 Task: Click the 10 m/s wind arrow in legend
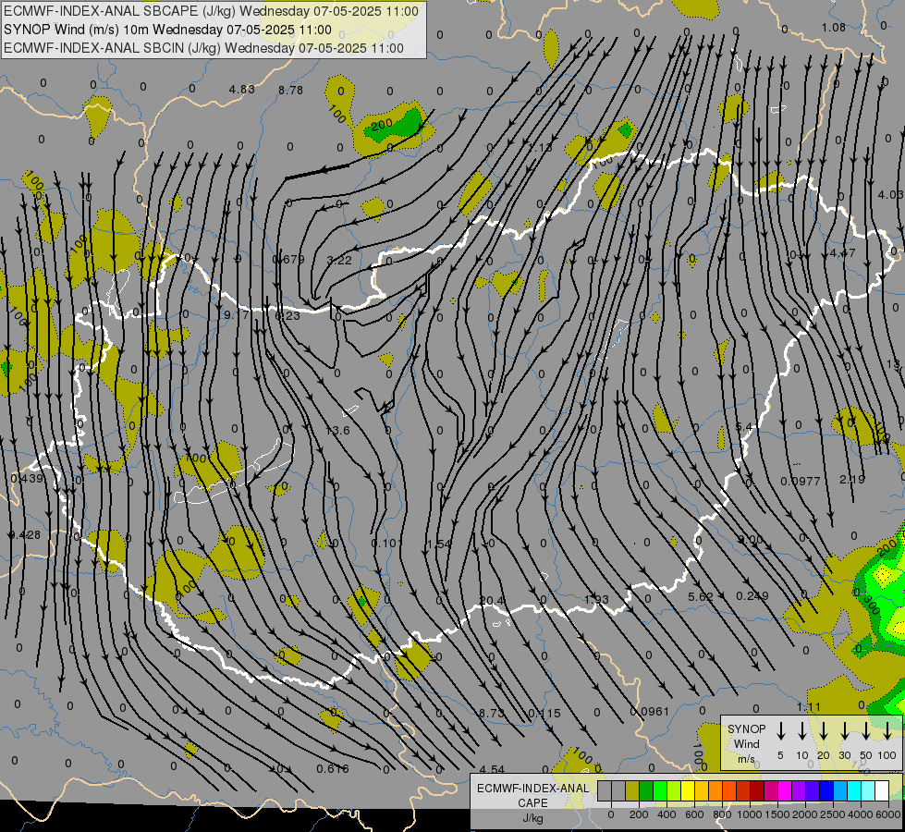802,731
